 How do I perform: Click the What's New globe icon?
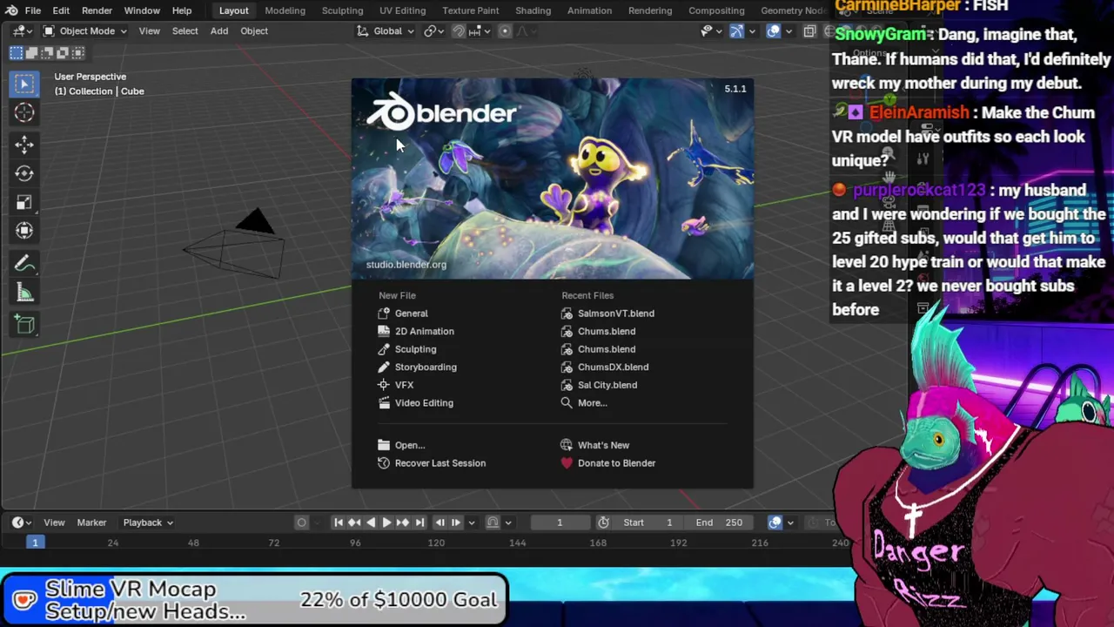(x=567, y=445)
